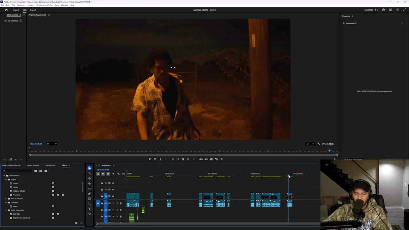This screenshot has height=230, width=409.
Task: Collapse the Video Effects folder
Action: pyautogui.click(x=4, y=176)
